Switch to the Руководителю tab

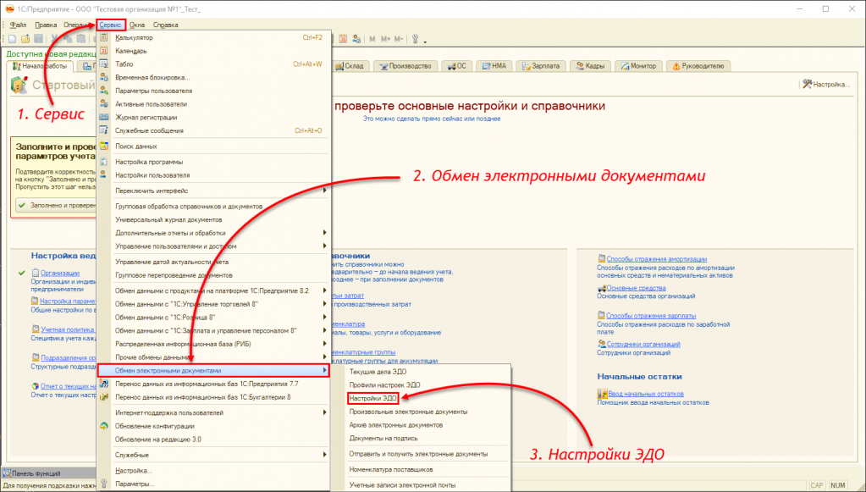tap(698, 66)
